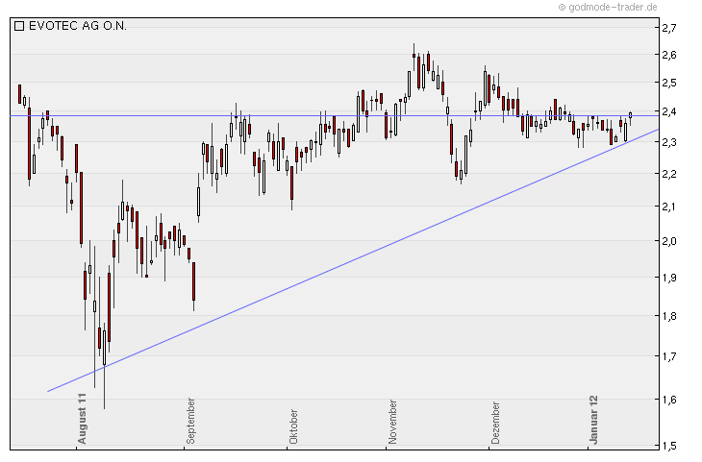Click the September axis label
702x462 pixels.
pyautogui.click(x=190, y=421)
